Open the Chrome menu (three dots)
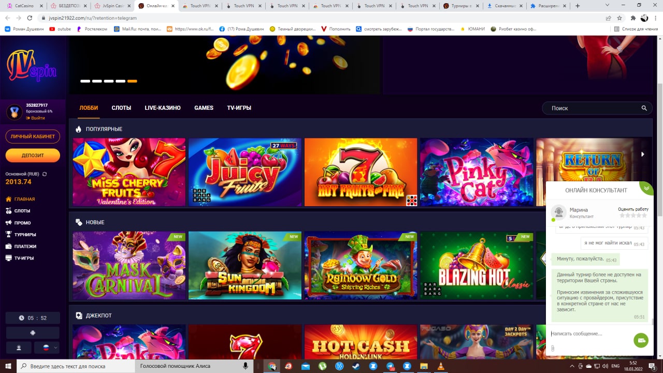663x373 pixels. pos(656,18)
